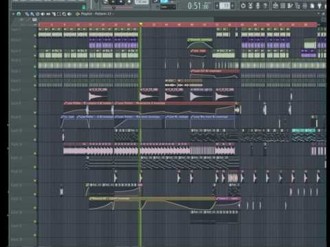330x247 pixels.
Task: Select the Slip tool in playlist toolbar
Action: 48,14
